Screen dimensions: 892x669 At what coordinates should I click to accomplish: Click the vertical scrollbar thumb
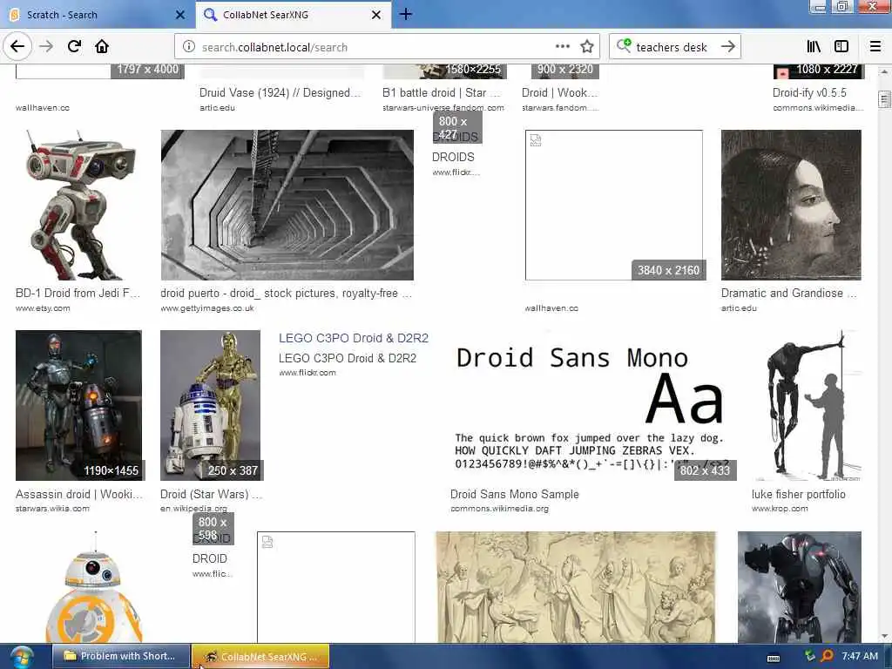click(x=884, y=99)
